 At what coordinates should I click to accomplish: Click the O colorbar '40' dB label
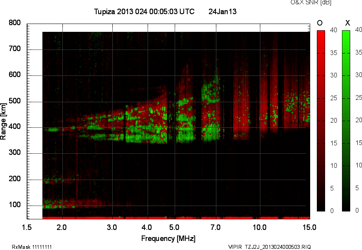pyautogui.click(x=334, y=30)
